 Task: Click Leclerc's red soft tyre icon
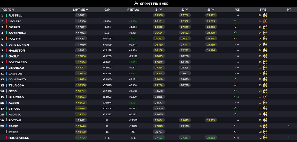tap(265, 21)
